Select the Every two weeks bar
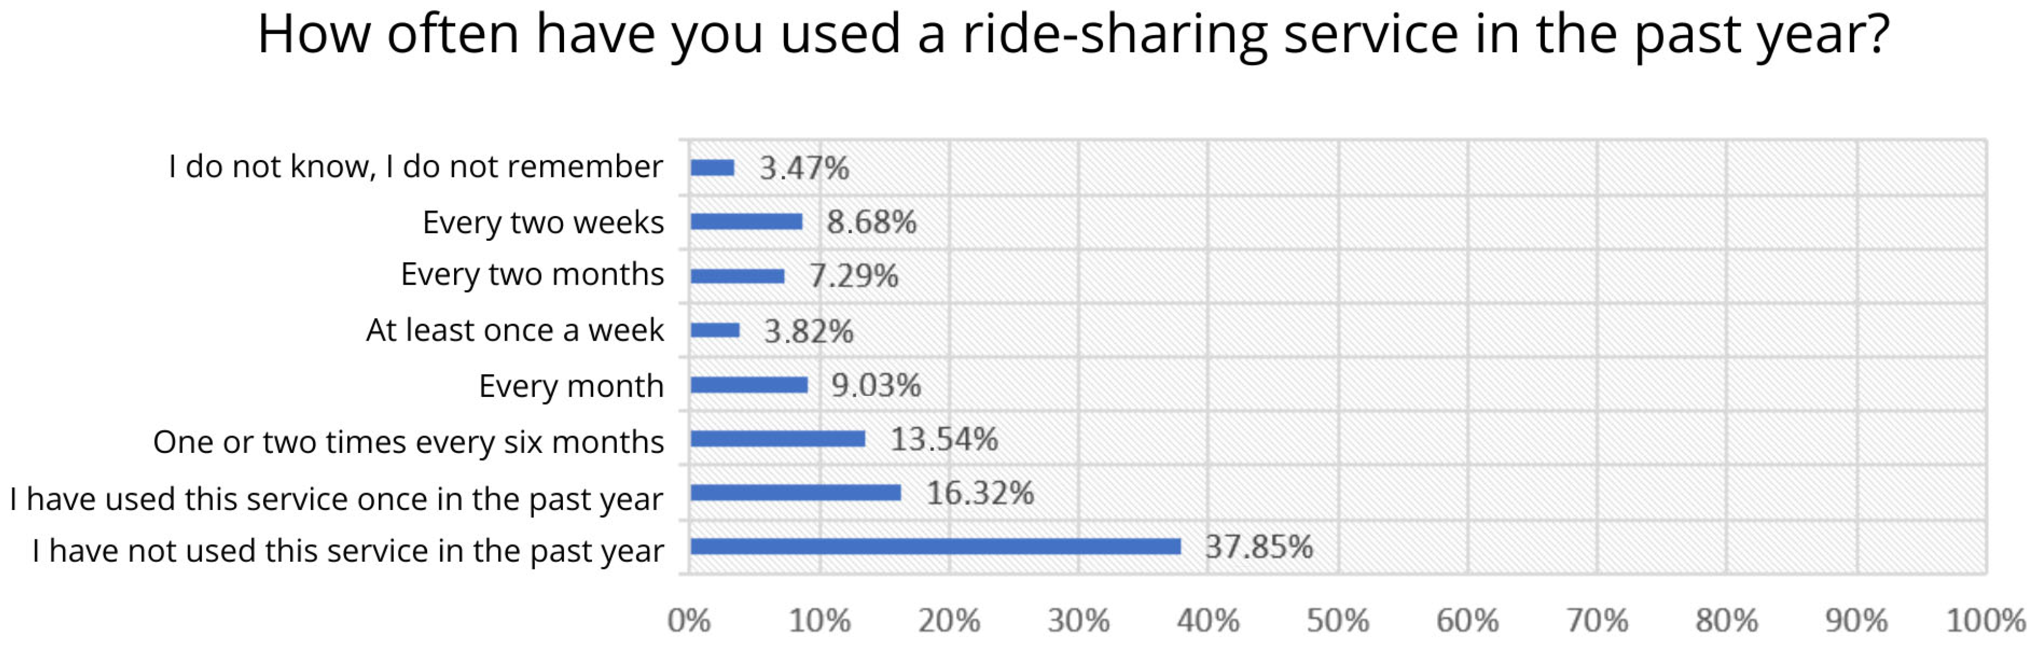The height and width of the screenshot is (648, 2033). tap(746, 222)
